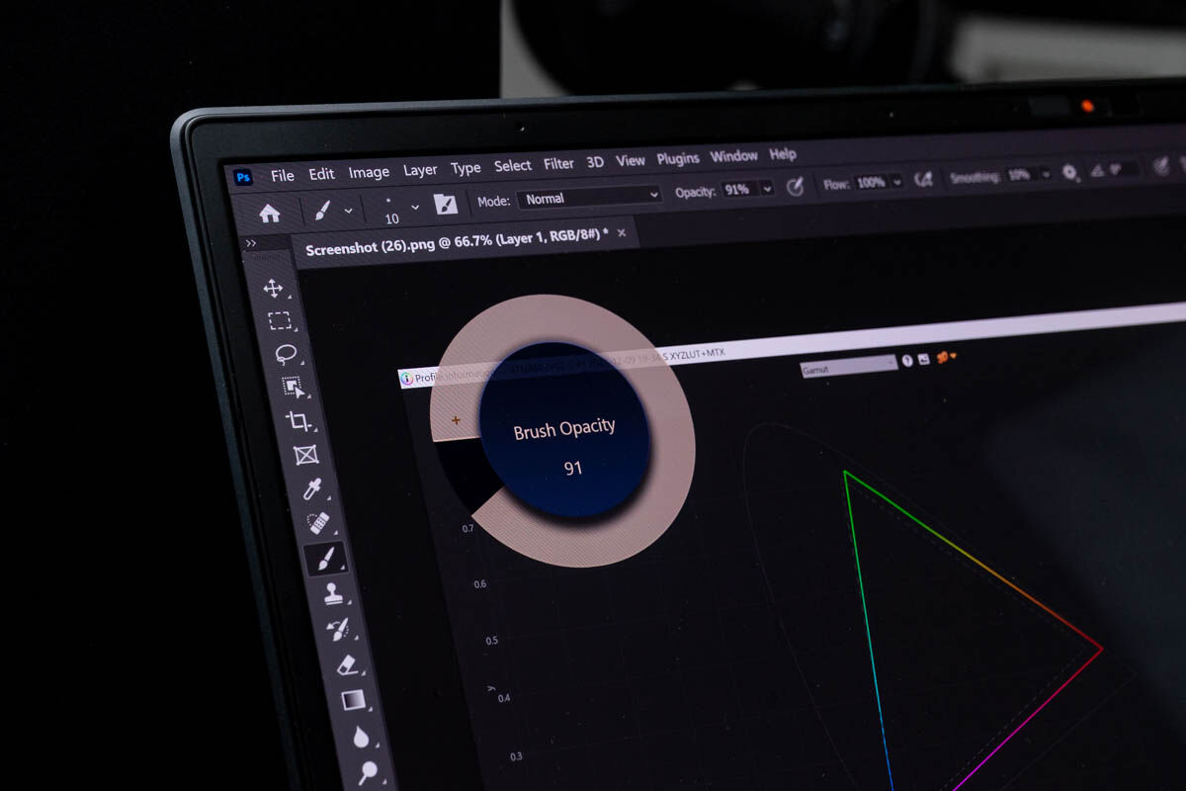Close the Screenshot (26).png document tab
Image resolution: width=1186 pixels, height=791 pixels.
(x=621, y=233)
